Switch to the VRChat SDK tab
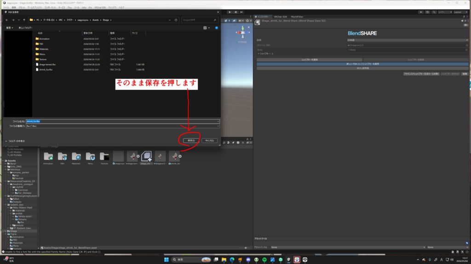 (280, 17)
